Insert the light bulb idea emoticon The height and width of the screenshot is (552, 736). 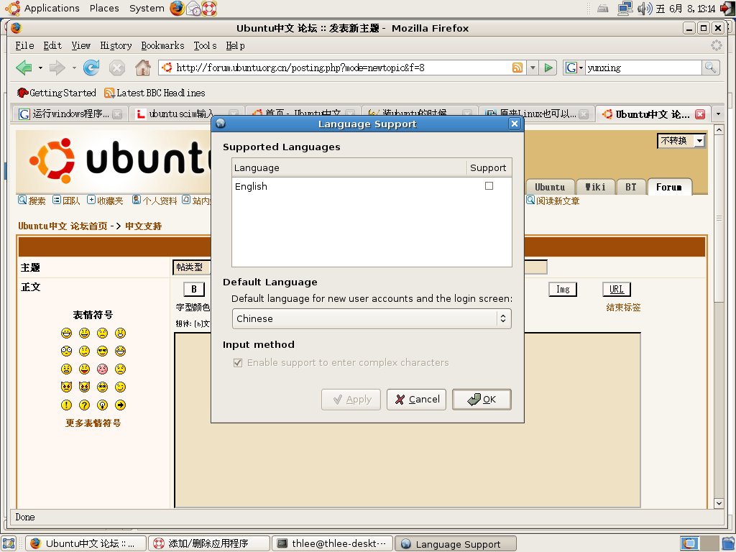[102, 405]
